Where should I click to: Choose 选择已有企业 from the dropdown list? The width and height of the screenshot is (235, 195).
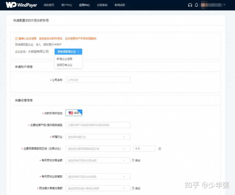pyautogui.click(x=64, y=65)
